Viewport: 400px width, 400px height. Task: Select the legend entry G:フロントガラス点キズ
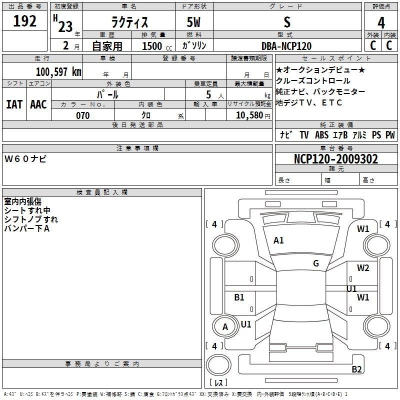click(x=176, y=394)
